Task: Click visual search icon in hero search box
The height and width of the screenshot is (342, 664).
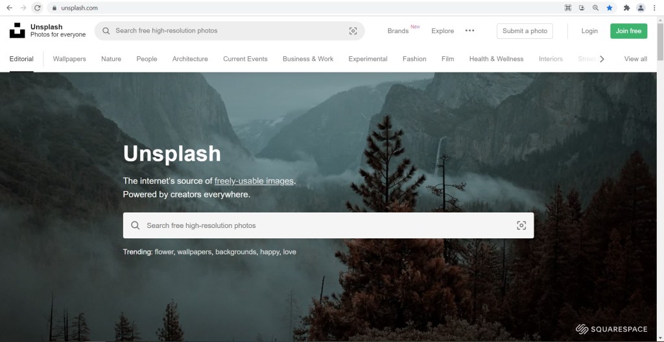Action: (521, 225)
